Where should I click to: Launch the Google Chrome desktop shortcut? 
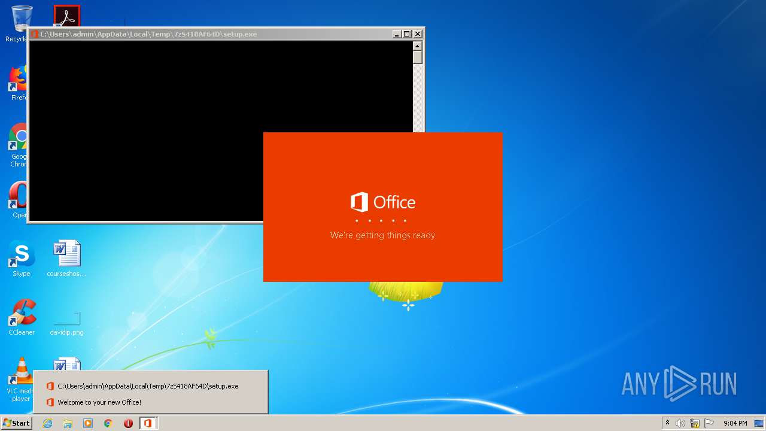tap(18, 145)
